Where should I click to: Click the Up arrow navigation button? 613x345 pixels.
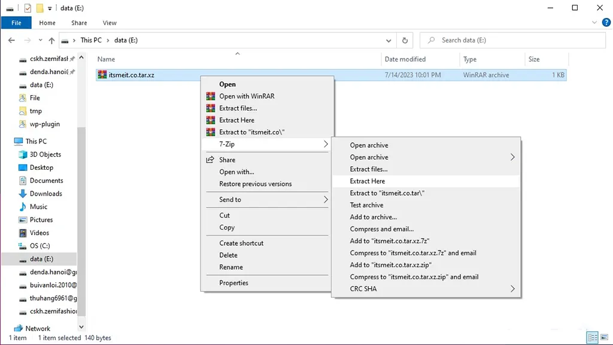pyautogui.click(x=51, y=41)
